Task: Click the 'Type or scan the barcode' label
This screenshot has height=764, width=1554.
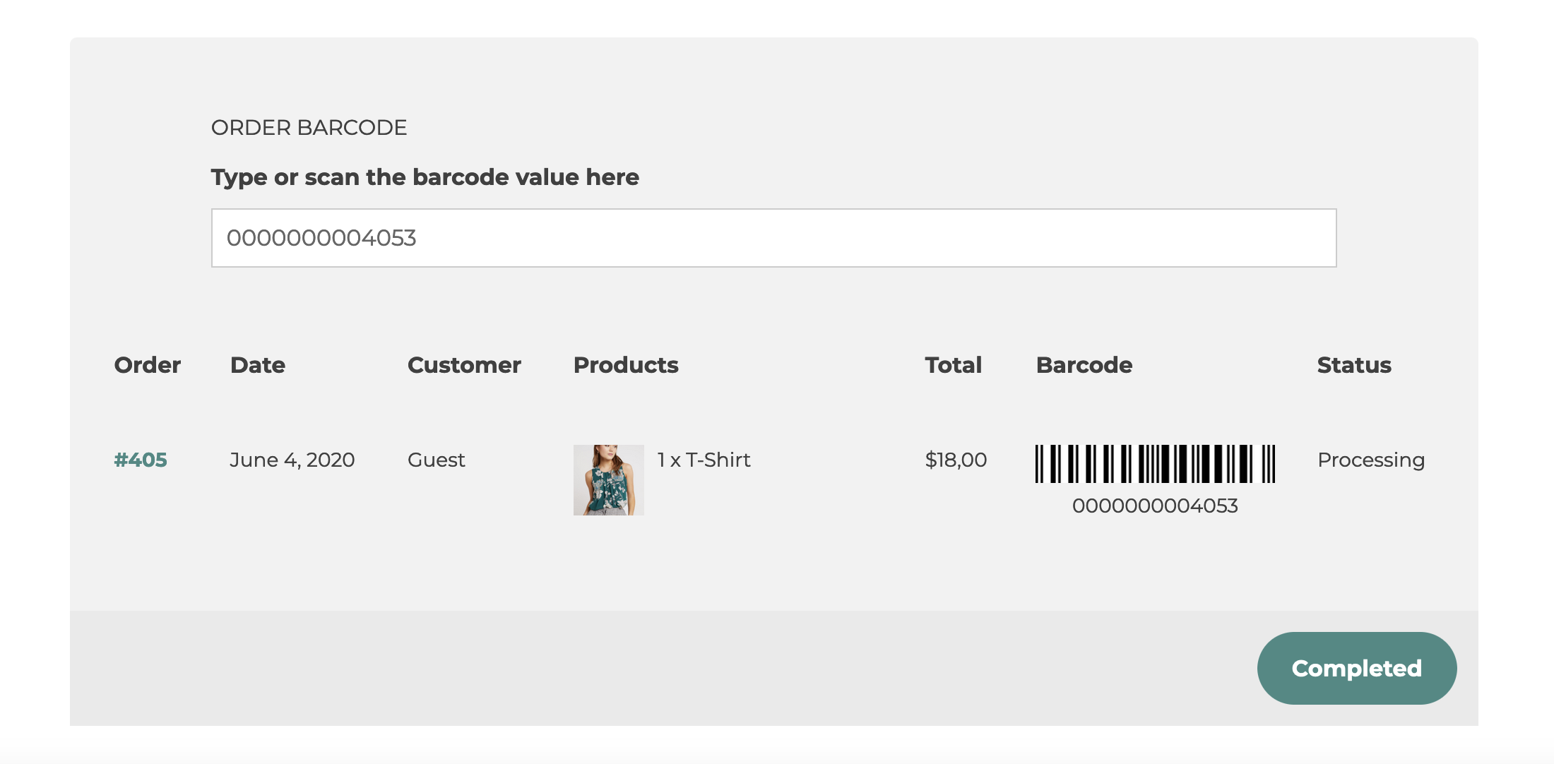Action: (x=425, y=177)
